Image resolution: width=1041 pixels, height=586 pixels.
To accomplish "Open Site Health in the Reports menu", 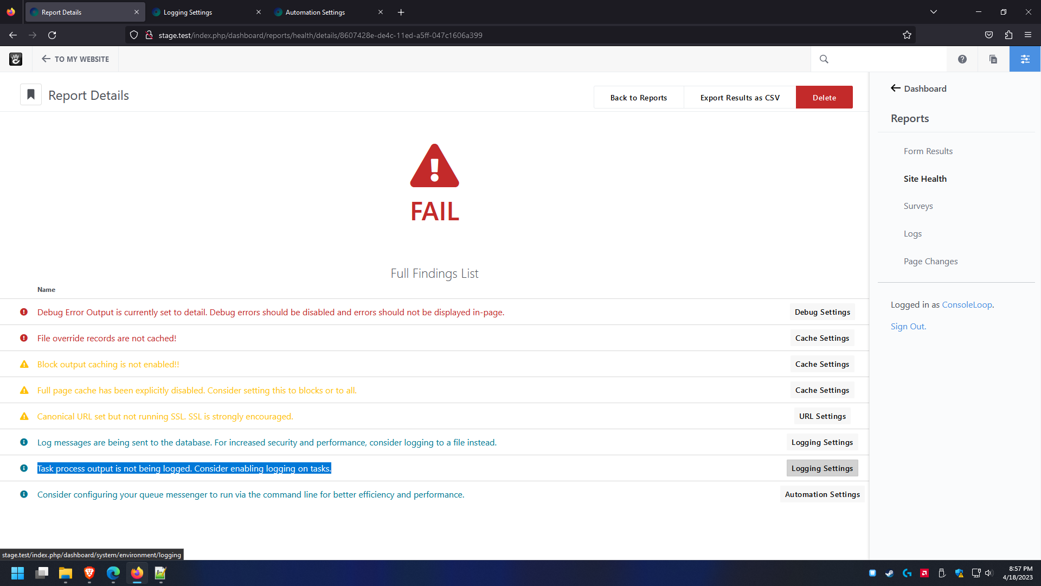I will (925, 179).
